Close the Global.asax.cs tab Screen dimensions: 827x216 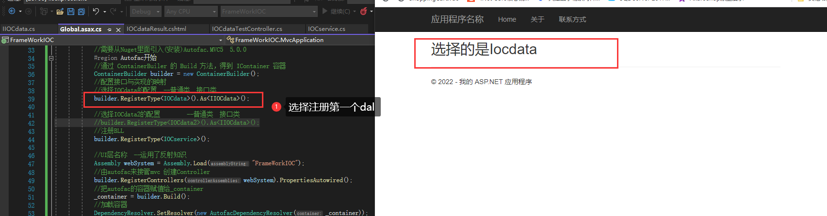(x=118, y=29)
